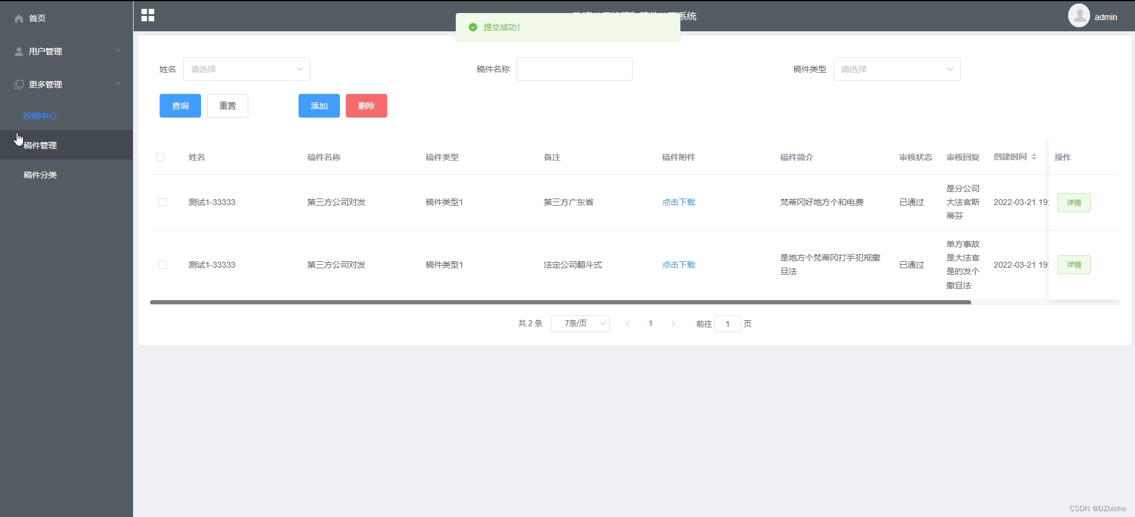The width and height of the screenshot is (1135, 517).
Task: Check the row with 第三方广东省
Action: pos(163,202)
